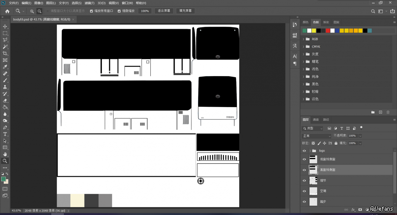The height and width of the screenshot is (215, 397).
Task: Select the Eyedropper tool
Action: (x=5, y=67)
